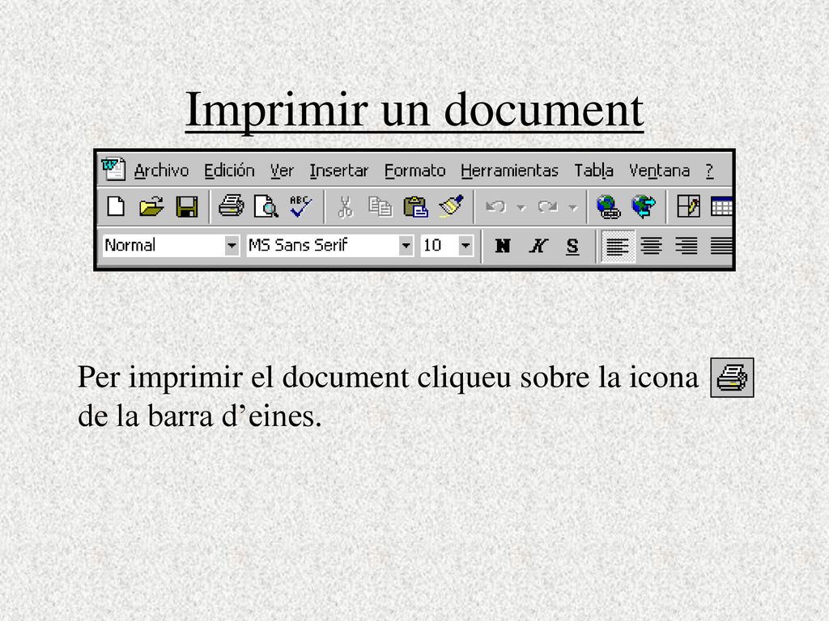Expand the Normal style dropdown
The width and height of the screenshot is (829, 621).
pyautogui.click(x=232, y=246)
